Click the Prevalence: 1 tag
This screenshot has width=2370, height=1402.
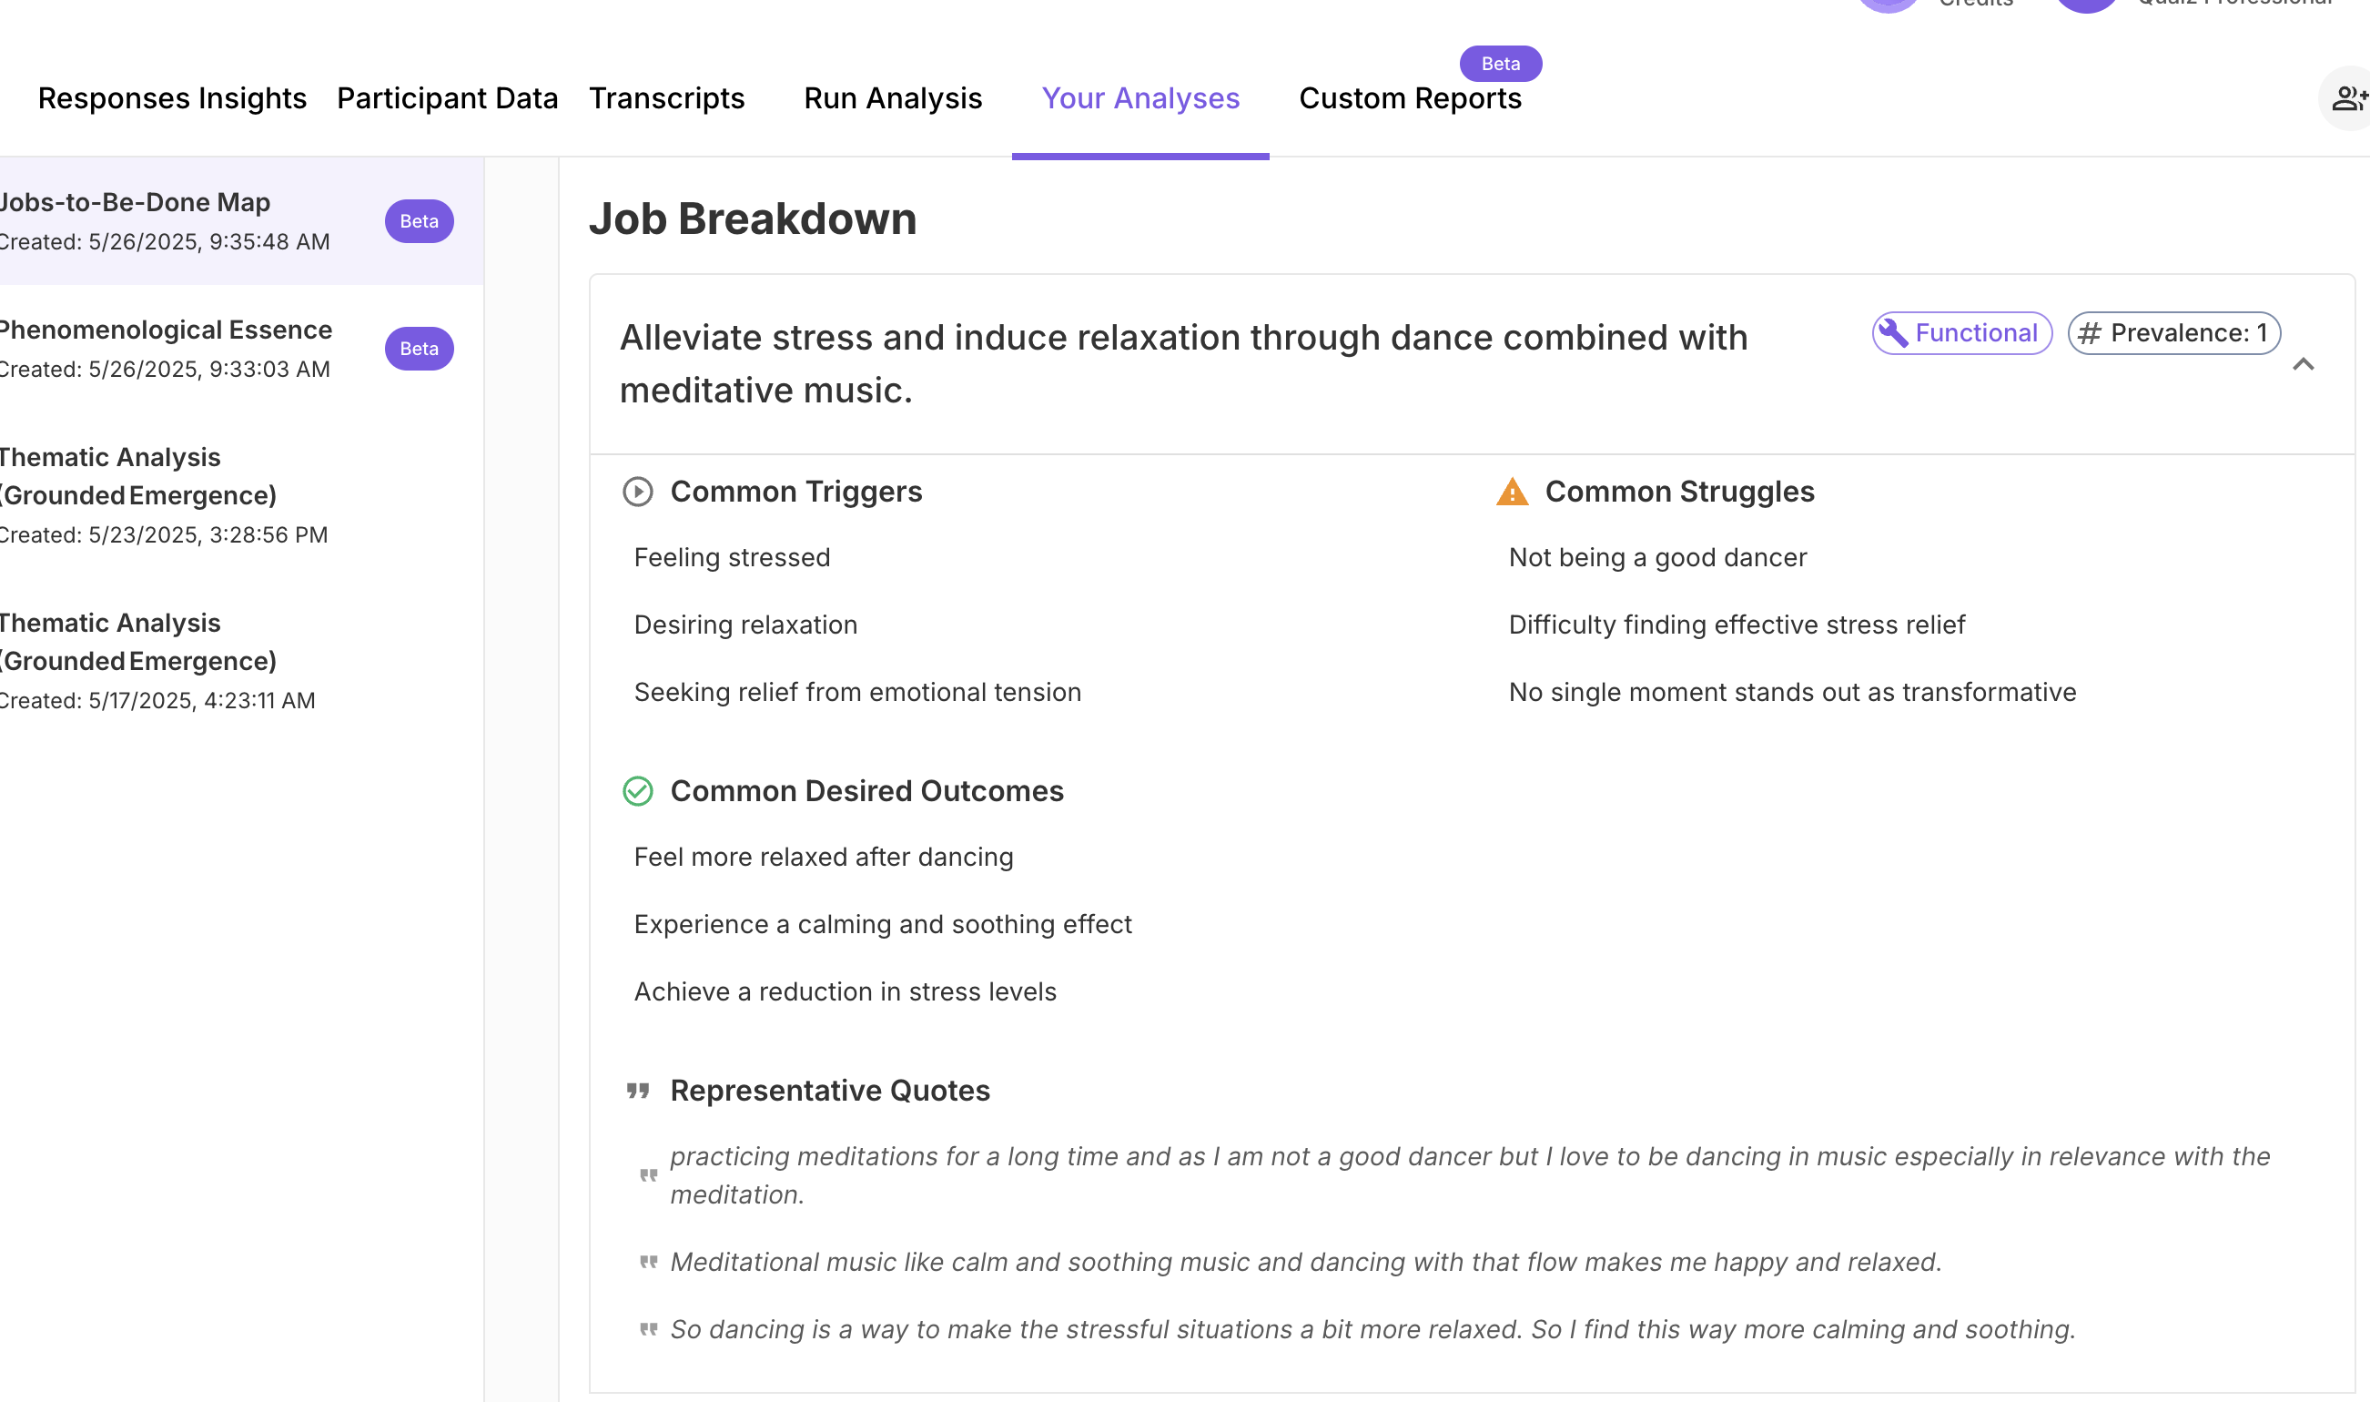coord(2174,333)
